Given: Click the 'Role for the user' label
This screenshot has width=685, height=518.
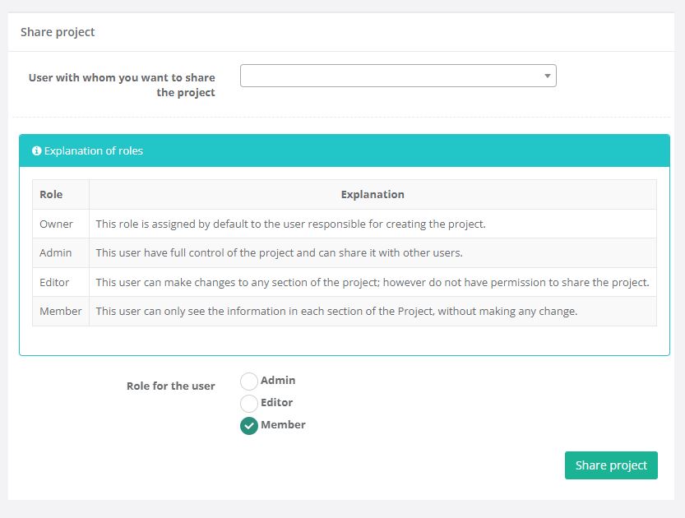Looking at the screenshot, I should click(x=171, y=386).
